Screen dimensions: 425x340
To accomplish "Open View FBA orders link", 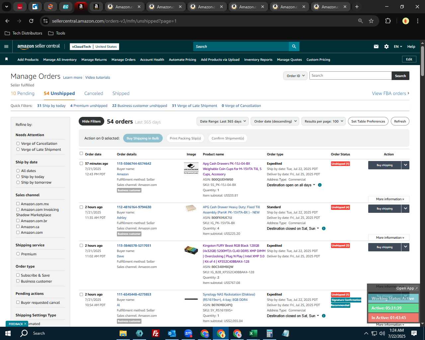I will click(390, 94).
